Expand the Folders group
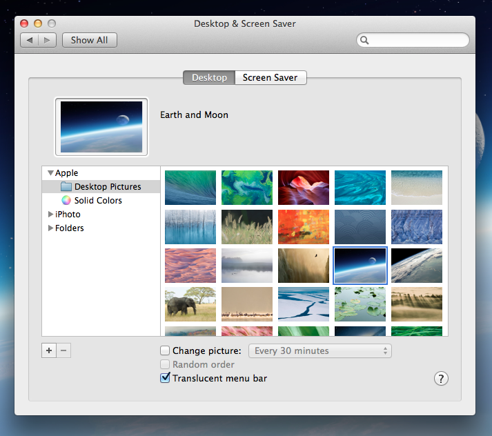The image size is (492, 436). [50, 228]
